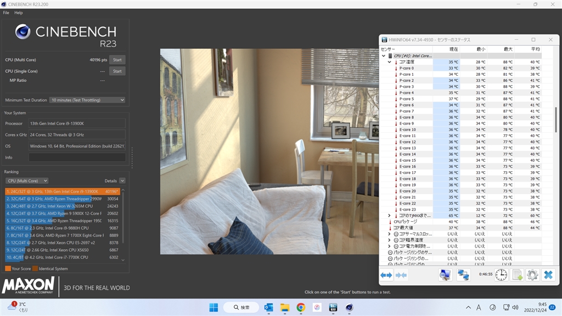
Task: Open the notification center badge
Action: (552, 307)
